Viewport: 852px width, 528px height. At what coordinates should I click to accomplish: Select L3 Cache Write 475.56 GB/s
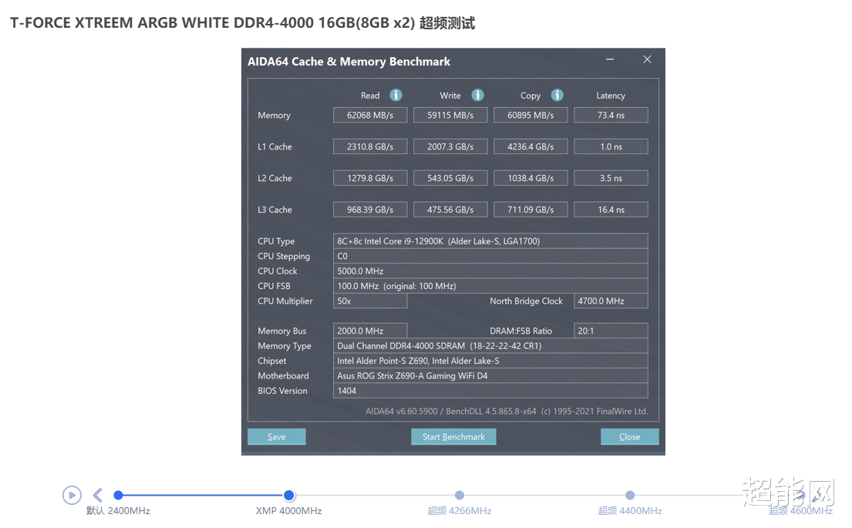point(450,210)
